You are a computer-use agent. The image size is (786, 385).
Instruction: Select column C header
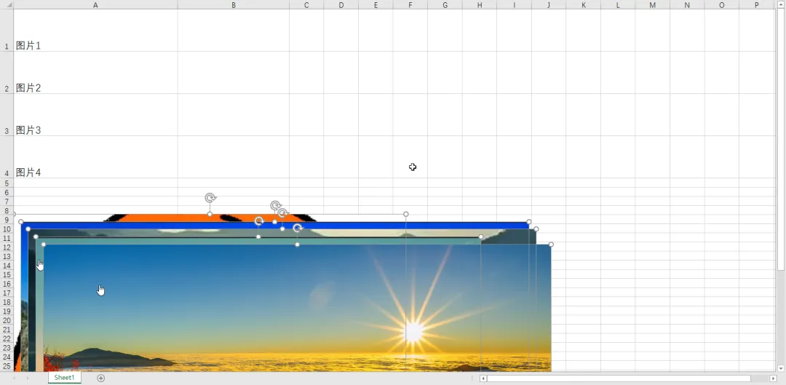[306, 4]
